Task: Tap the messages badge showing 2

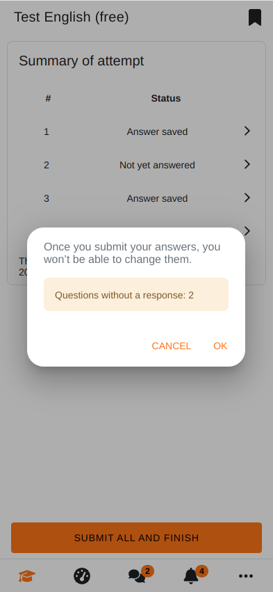Action: 147,571
